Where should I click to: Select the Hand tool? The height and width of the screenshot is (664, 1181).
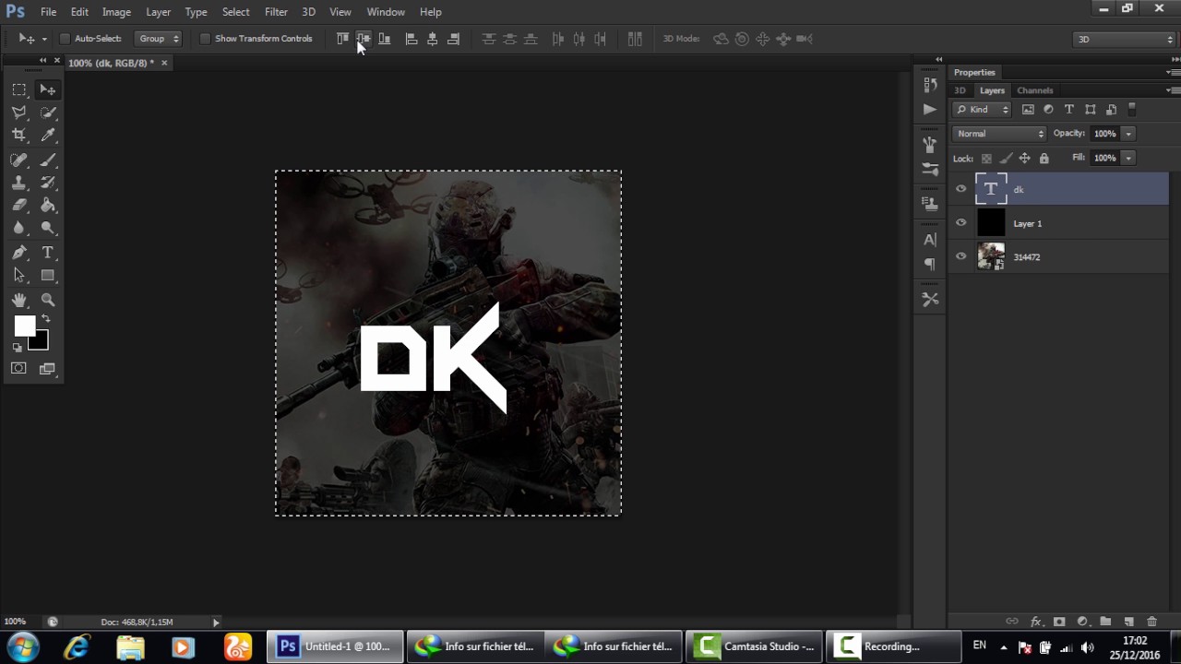pos(18,300)
